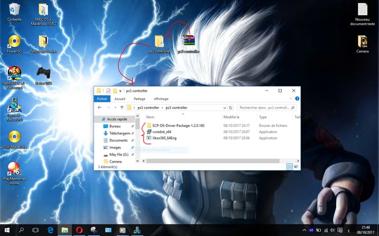Select the Xbox360_64Eng application file
Screen dimensions: 379x236
164,138
